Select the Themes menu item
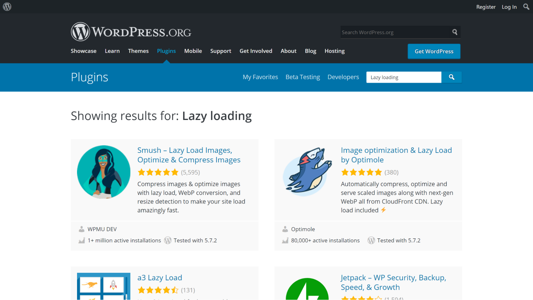 (138, 51)
